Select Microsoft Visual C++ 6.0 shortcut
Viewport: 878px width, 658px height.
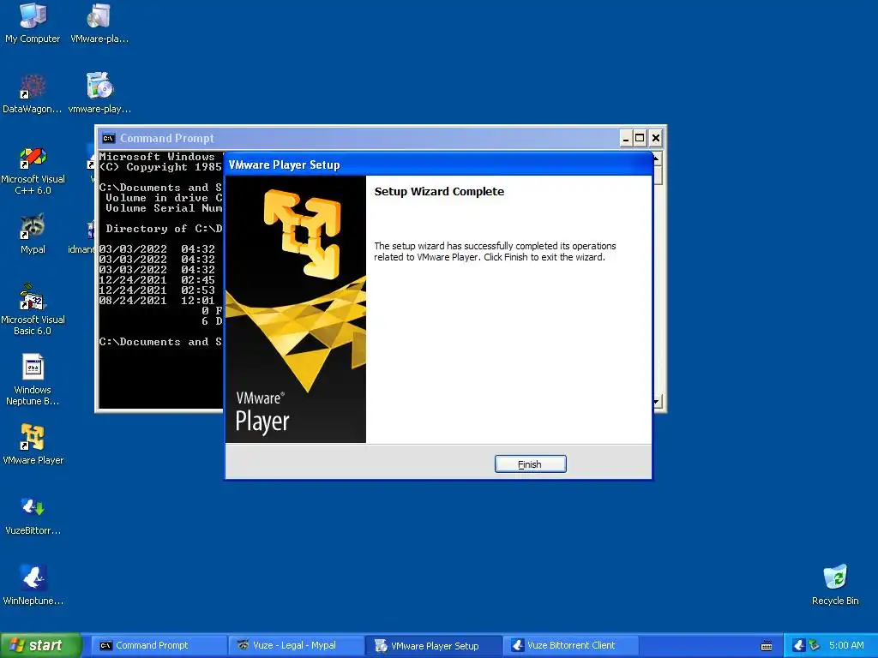[x=33, y=170]
